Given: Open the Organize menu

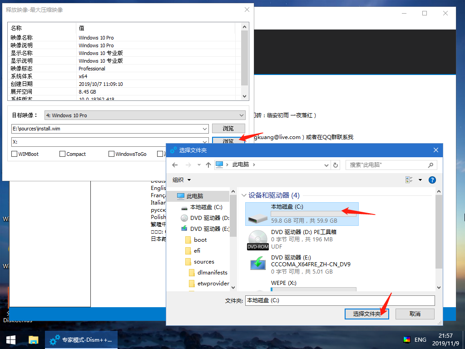Looking at the screenshot, I should pyautogui.click(x=181, y=180).
